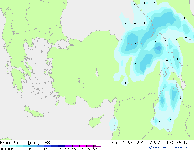Click the legend scale label '10'
This screenshot has width=194, height=150.
(38, 149)
